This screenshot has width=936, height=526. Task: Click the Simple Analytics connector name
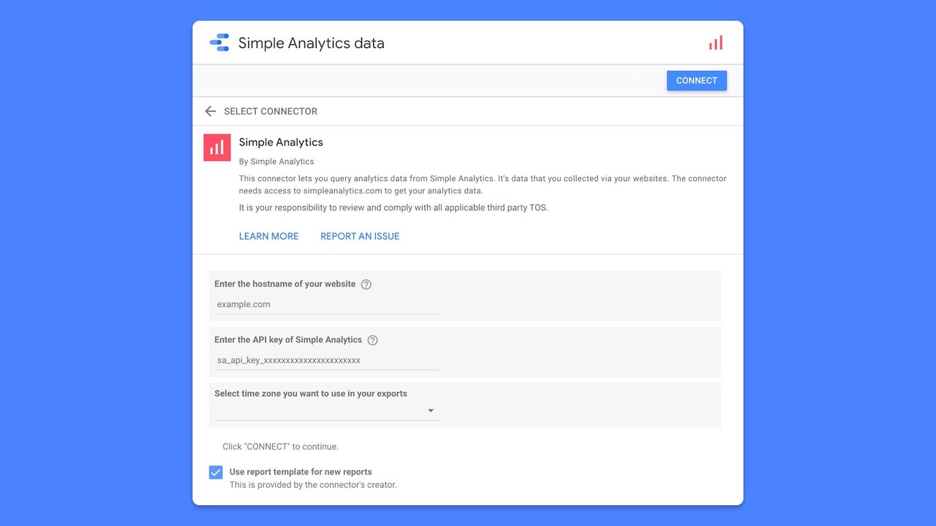[281, 142]
